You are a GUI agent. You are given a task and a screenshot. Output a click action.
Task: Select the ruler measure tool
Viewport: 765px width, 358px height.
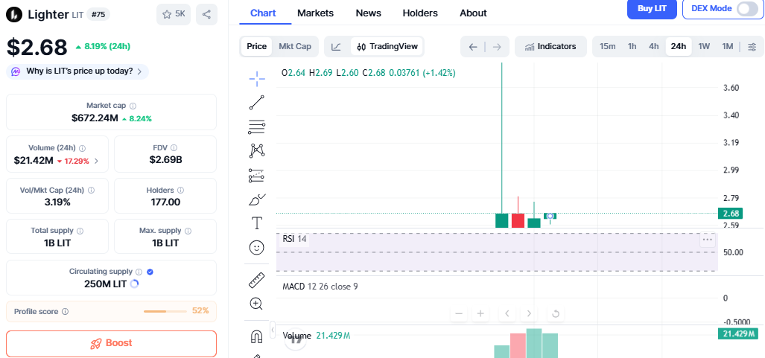257,280
